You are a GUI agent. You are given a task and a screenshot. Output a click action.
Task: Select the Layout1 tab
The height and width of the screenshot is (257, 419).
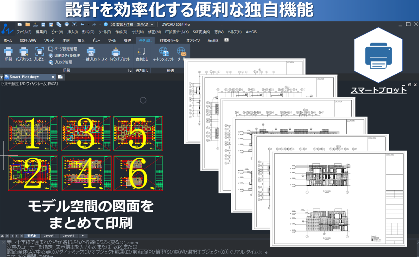49,236
